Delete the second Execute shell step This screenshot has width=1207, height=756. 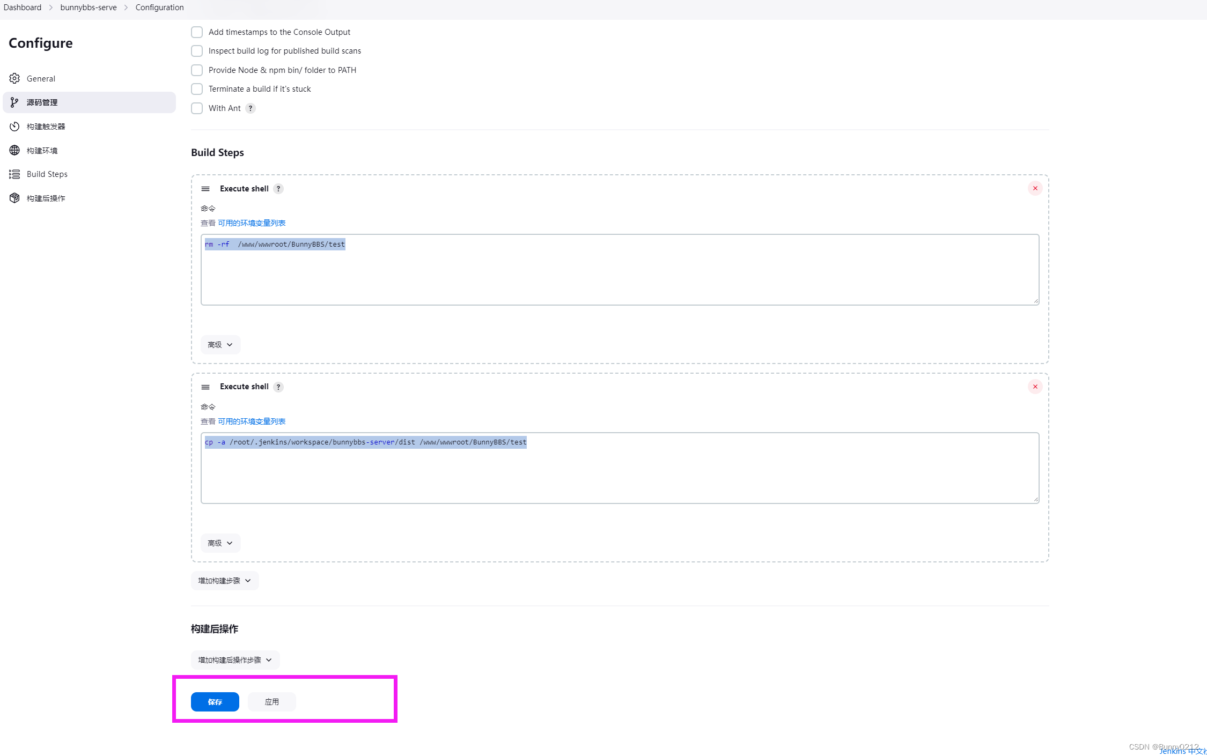click(1035, 387)
